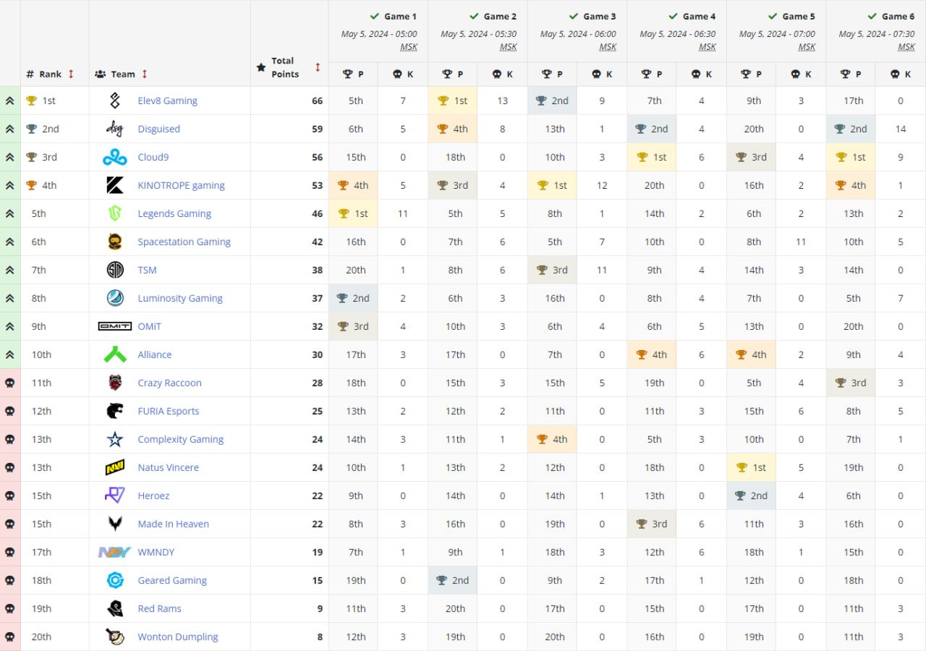The width and height of the screenshot is (926, 651).
Task: Click the Game 3 placement P header
Action: coord(552,74)
